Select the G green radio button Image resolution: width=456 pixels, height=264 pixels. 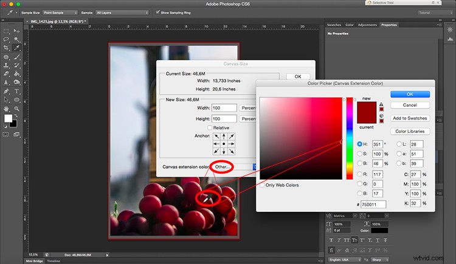(x=359, y=183)
